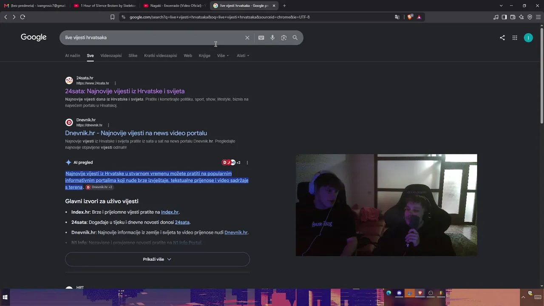544x306 pixels.
Task: Open Microsoft Edge from taskbar
Action: (x=389, y=293)
